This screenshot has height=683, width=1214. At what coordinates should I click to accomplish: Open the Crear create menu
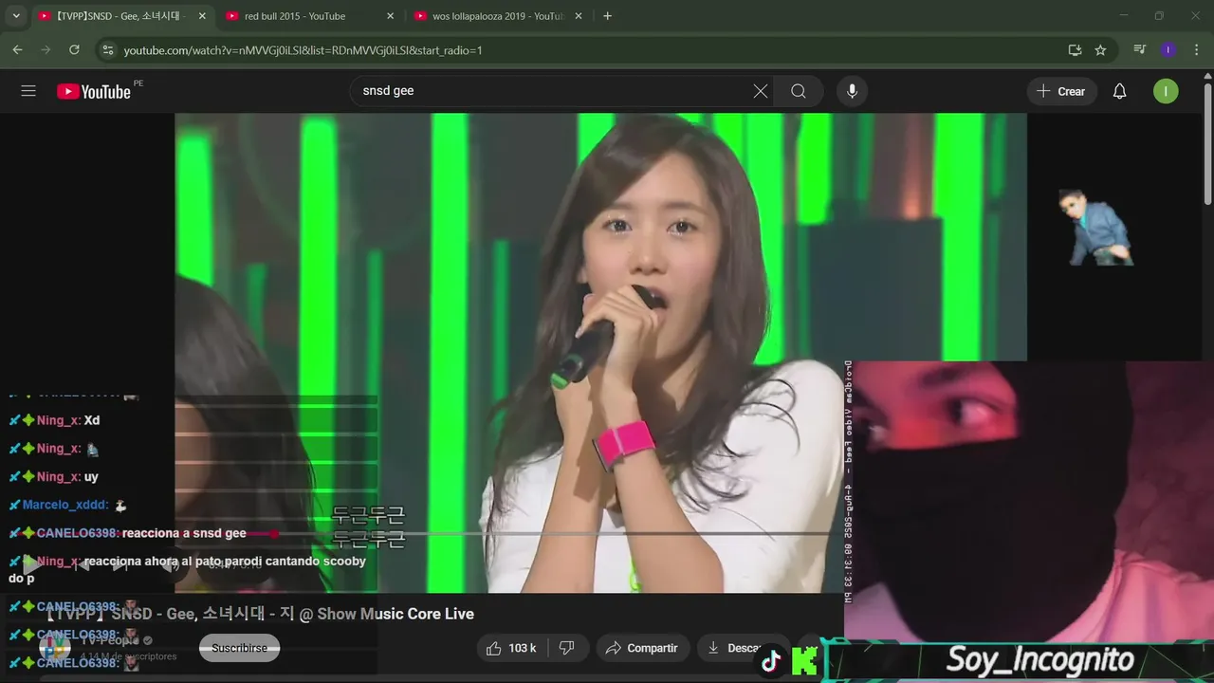click(1061, 91)
